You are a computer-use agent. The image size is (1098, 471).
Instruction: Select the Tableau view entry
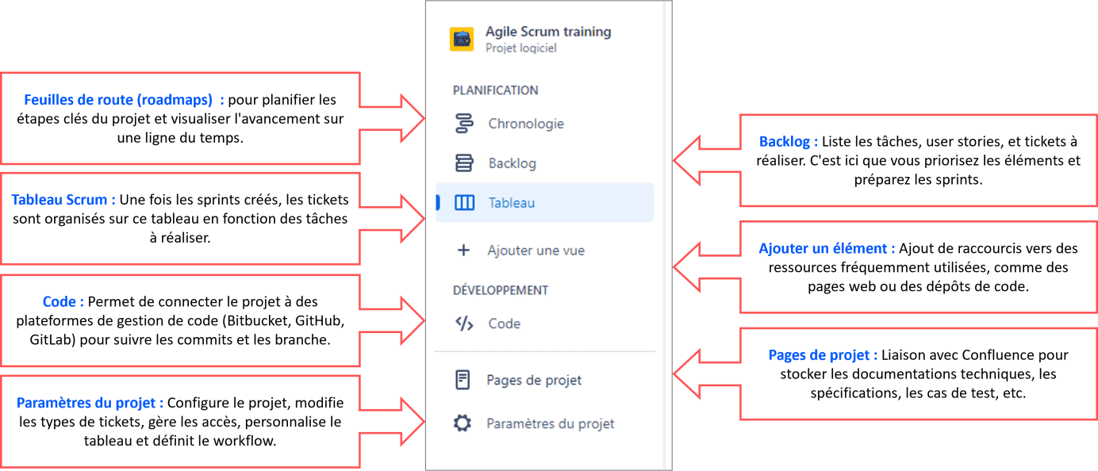(x=544, y=203)
